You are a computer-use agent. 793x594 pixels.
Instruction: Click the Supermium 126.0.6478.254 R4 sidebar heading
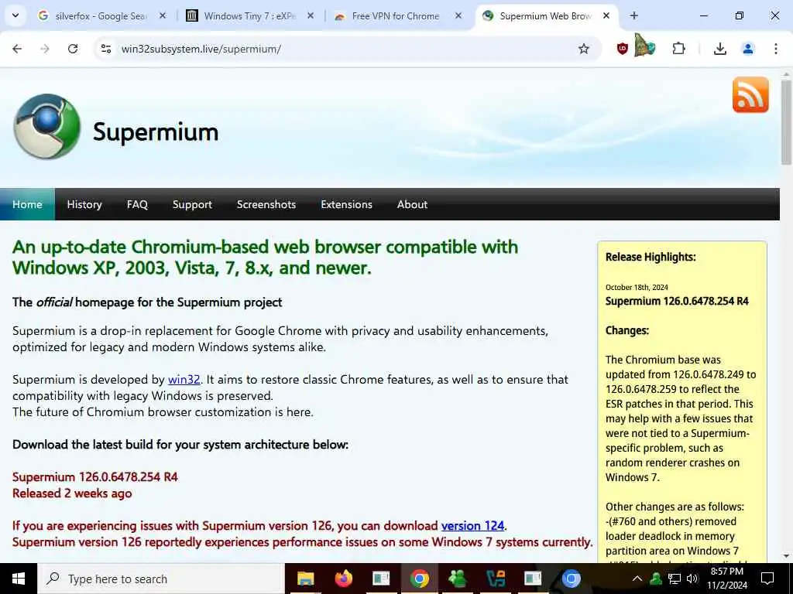(x=677, y=301)
